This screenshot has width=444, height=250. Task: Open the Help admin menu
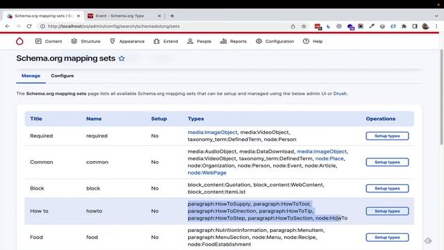tap(313, 42)
